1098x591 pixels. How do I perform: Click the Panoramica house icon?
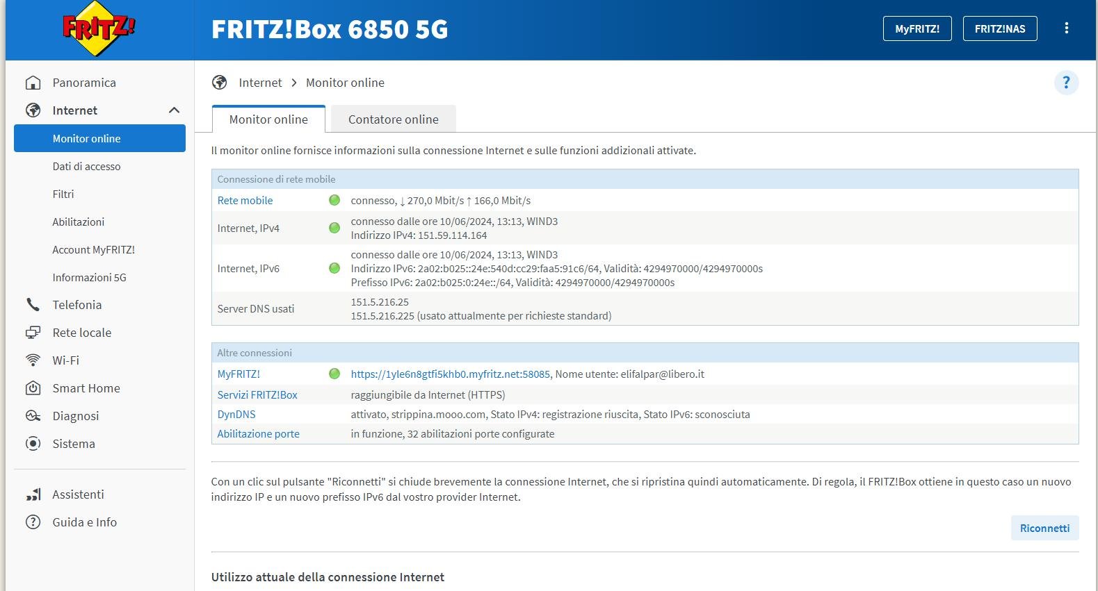click(33, 83)
